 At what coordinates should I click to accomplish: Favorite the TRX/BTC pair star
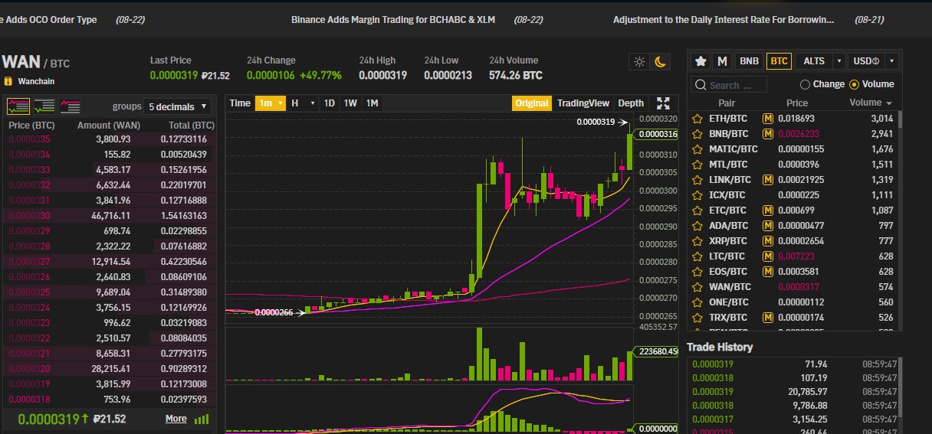(x=697, y=318)
